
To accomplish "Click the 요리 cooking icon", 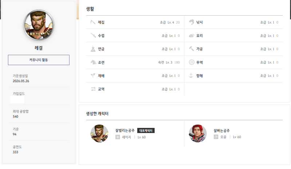I will pyautogui.click(x=191, y=36).
